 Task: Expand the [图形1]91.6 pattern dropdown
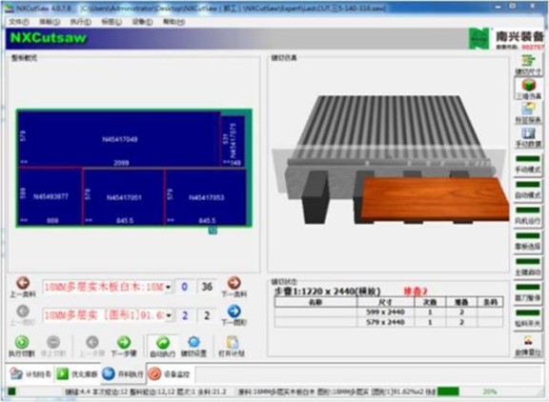tap(169, 315)
